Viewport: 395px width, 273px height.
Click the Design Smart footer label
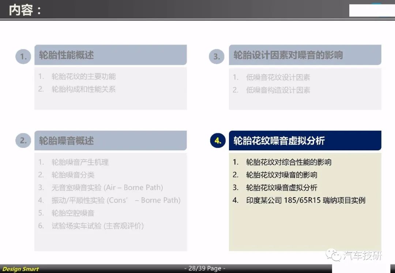[x=20, y=269]
